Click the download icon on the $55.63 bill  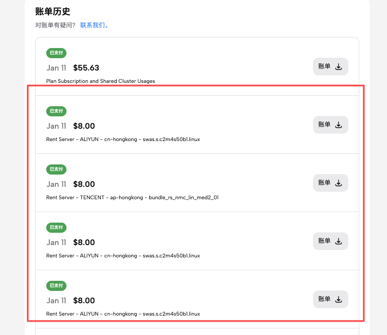(339, 67)
